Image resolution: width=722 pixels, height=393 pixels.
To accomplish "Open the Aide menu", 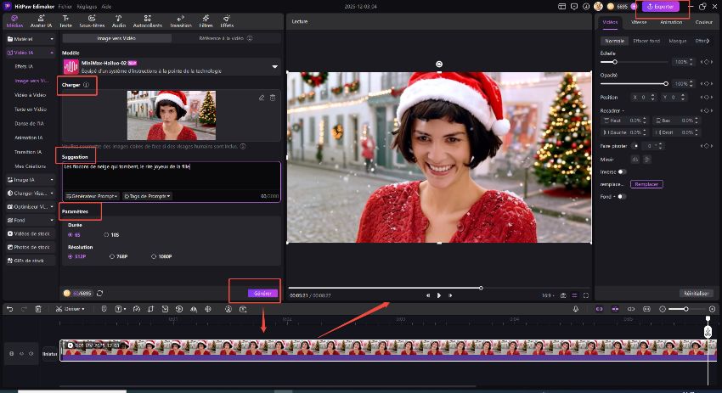I will click(106, 7).
